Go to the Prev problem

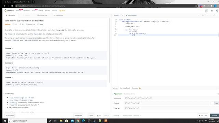tap(91, 115)
